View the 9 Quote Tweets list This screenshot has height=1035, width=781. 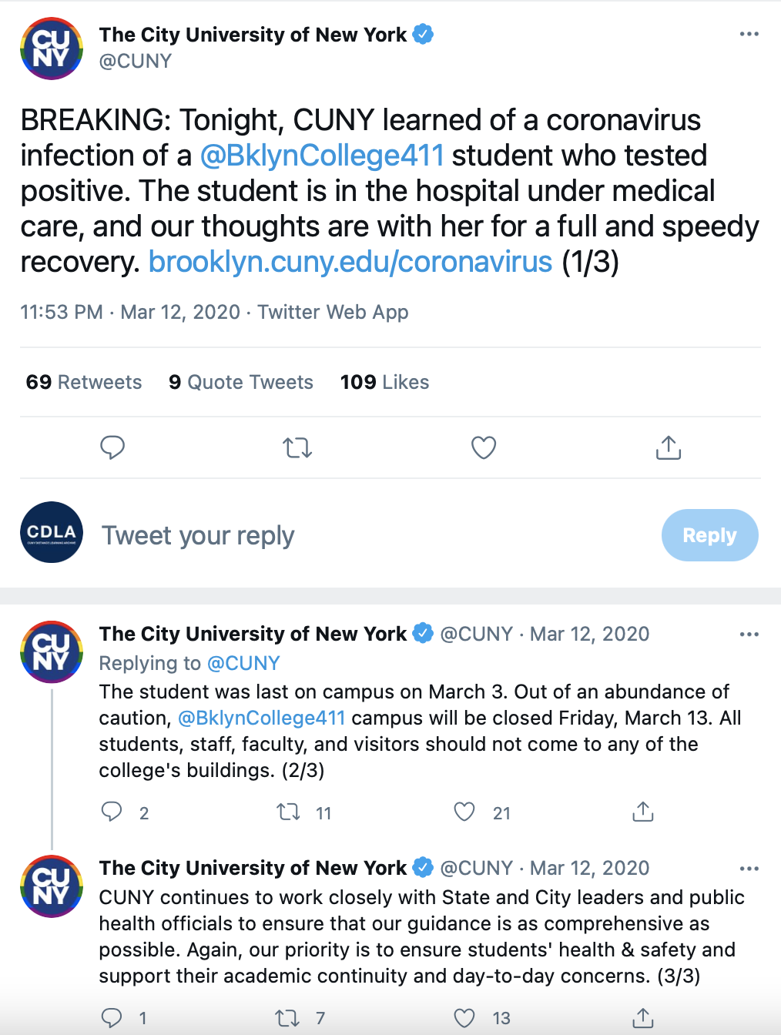coord(241,382)
